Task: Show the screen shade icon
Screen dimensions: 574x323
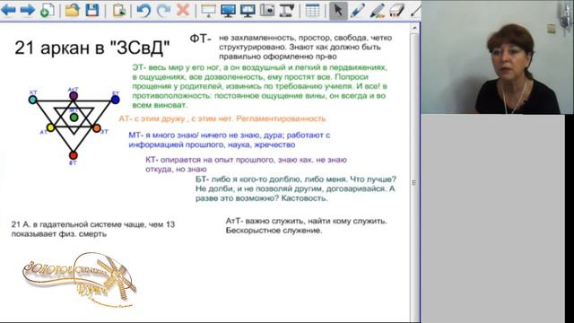Action: pyautogui.click(x=209, y=10)
